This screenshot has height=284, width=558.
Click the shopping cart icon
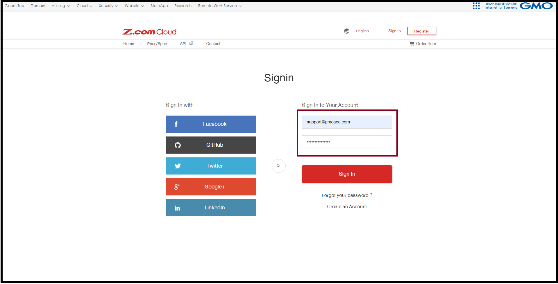pos(412,44)
